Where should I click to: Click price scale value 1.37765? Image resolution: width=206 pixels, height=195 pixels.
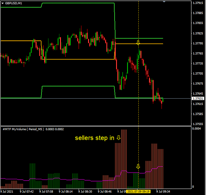(x=198, y=54)
